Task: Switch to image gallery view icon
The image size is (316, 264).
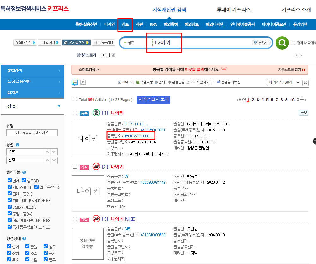Action: click(x=83, y=82)
